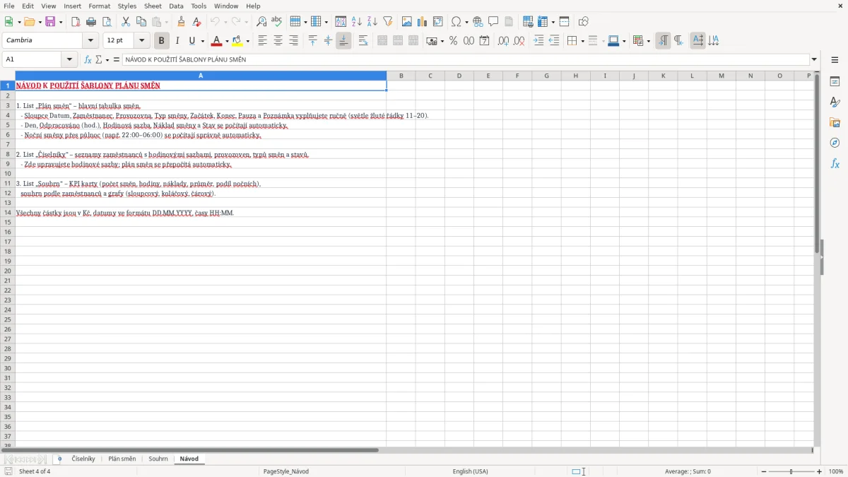
Task: Open the Sort dialog icon
Action: coord(341,22)
